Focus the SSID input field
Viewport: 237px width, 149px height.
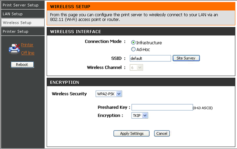point(150,58)
